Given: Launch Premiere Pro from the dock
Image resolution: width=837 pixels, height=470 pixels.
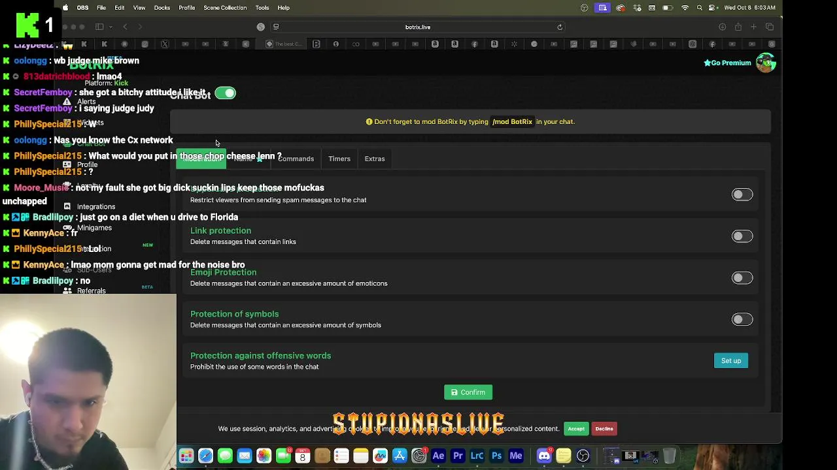Looking at the screenshot, I should (x=458, y=456).
